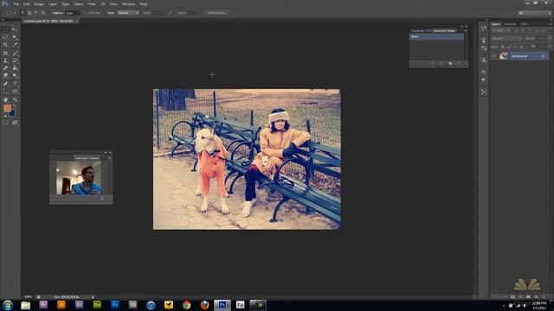Open the layer blend mode dropdown
554x311 pixels.
pyautogui.click(x=506, y=38)
